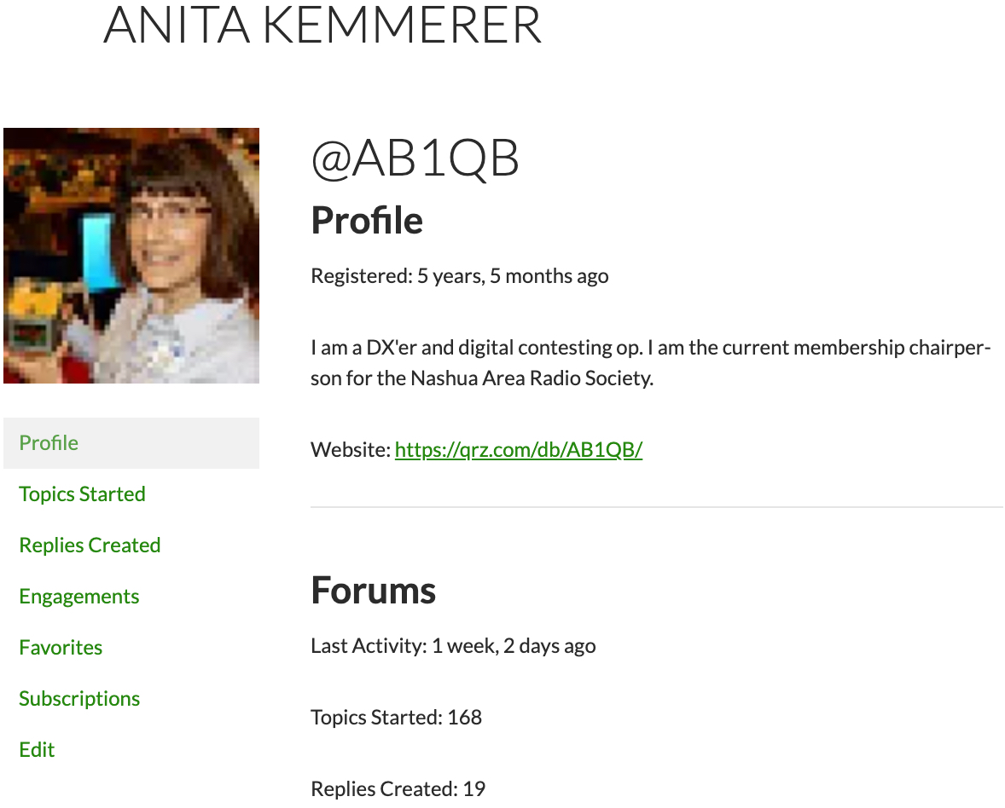Screen dimensions: 1005x808
Task: Click the Replies Created: 19 stat
Action: (x=398, y=788)
